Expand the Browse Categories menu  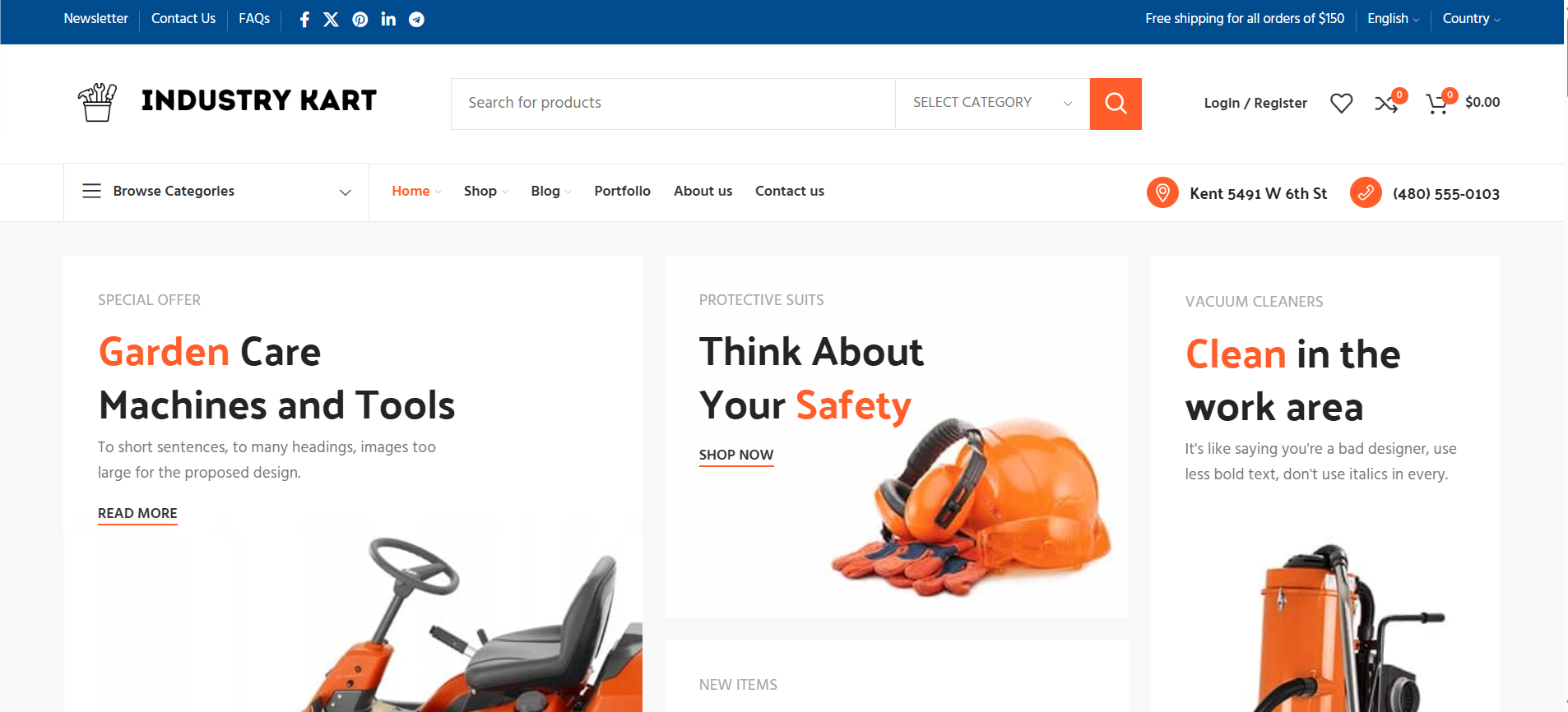pyautogui.click(x=216, y=192)
